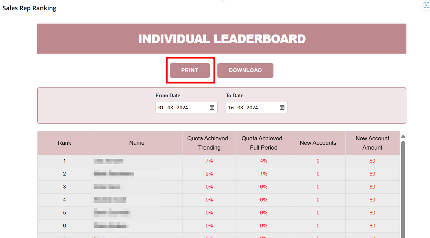Click the Quota Achieved - Trending header
The image size is (430, 238).
209,143
